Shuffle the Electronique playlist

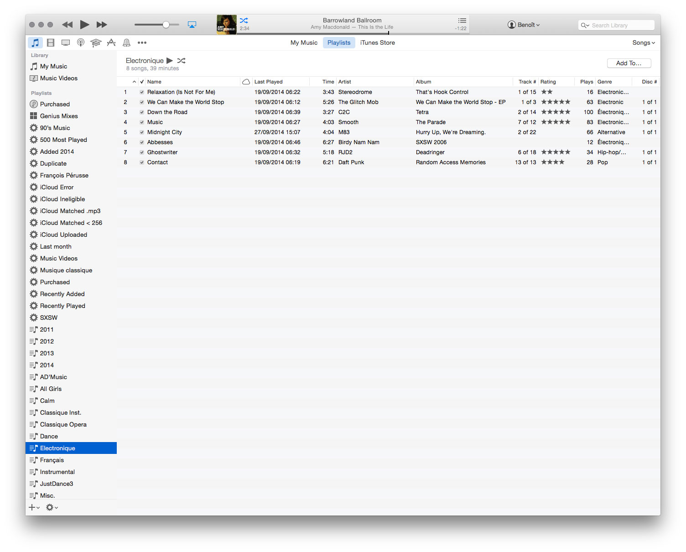[x=182, y=60]
